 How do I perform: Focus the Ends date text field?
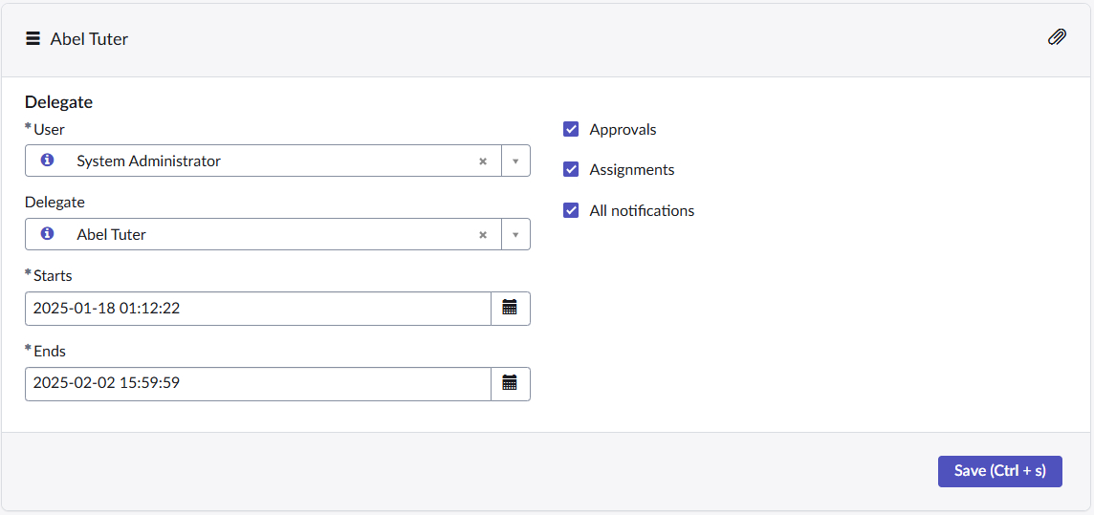(257, 383)
